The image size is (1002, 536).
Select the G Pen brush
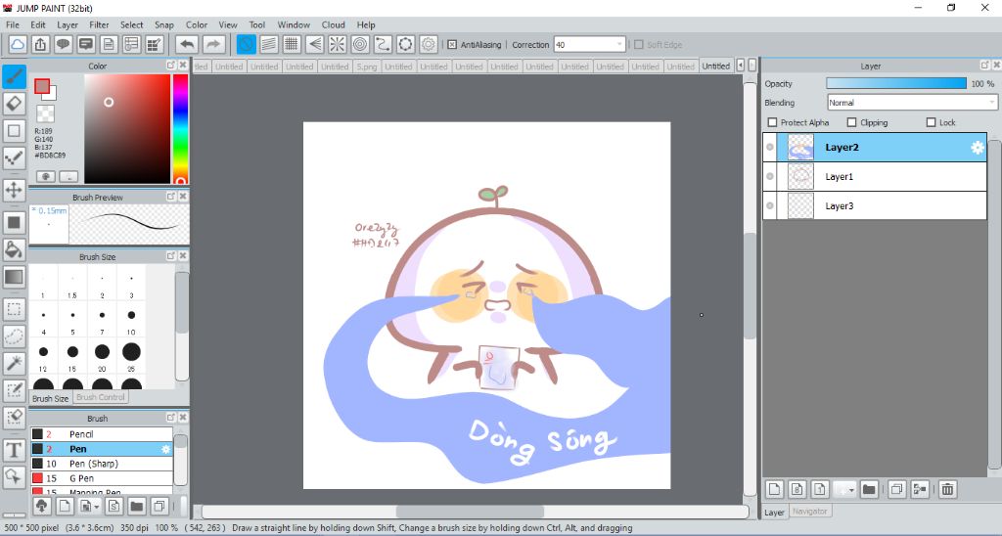[101, 478]
